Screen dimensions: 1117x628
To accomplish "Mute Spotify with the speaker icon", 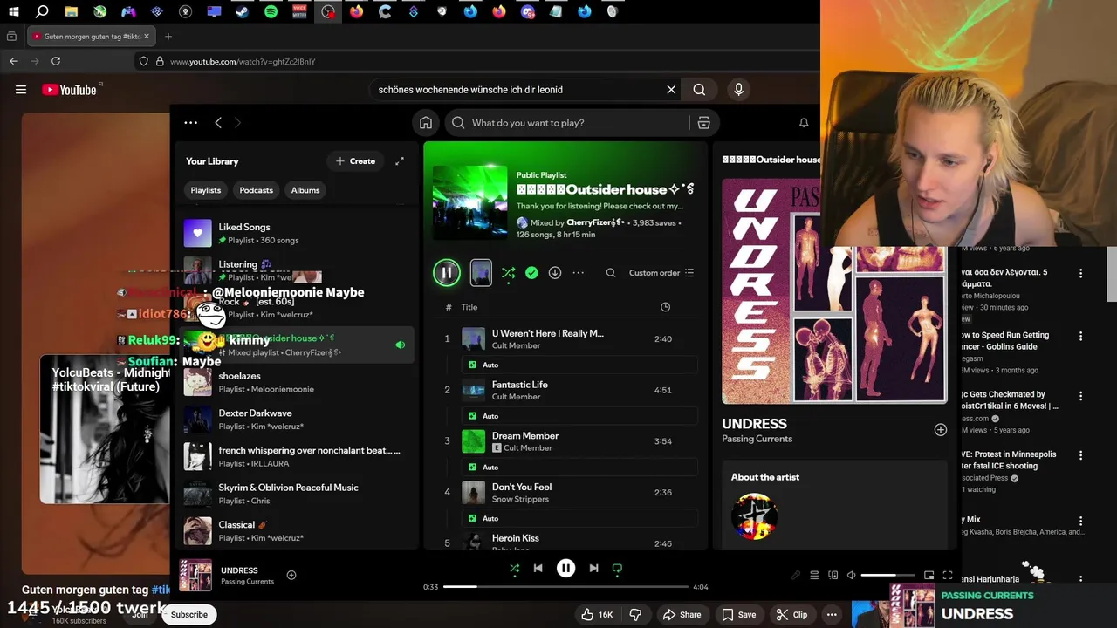I will (x=851, y=576).
